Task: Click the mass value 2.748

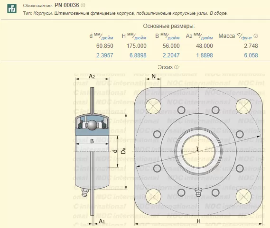Action: (x=251, y=46)
